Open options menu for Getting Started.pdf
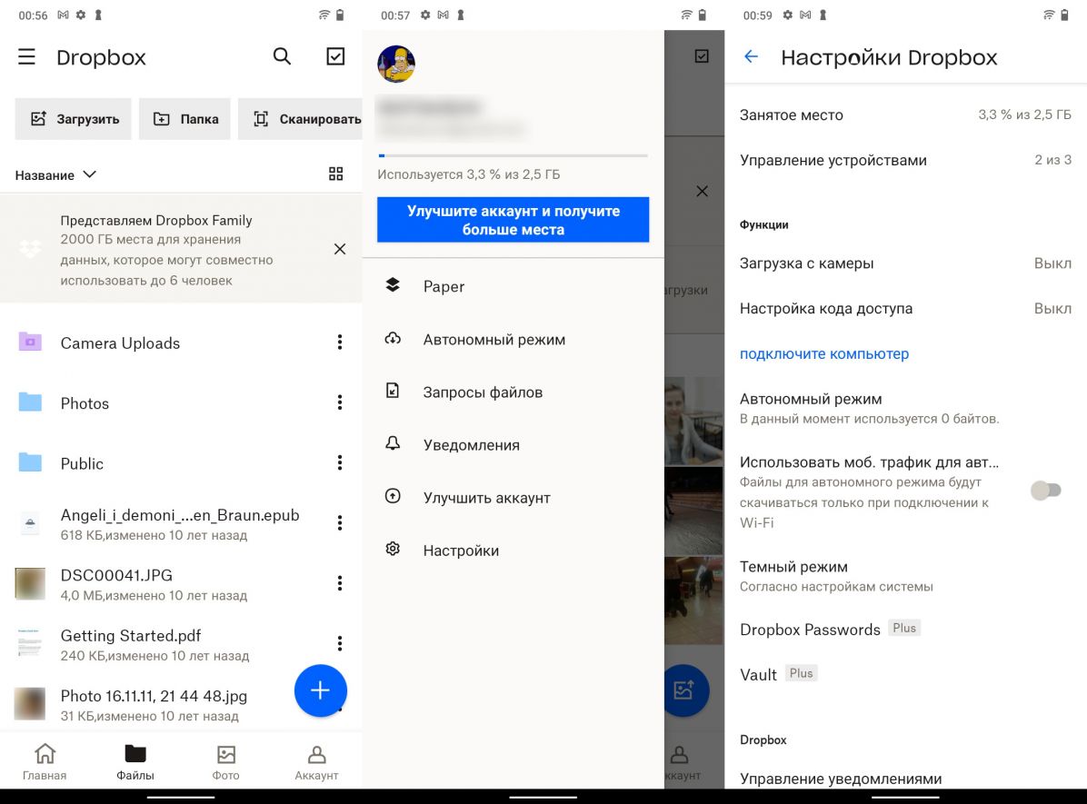Viewport: 1087px width, 804px height. click(x=340, y=644)
